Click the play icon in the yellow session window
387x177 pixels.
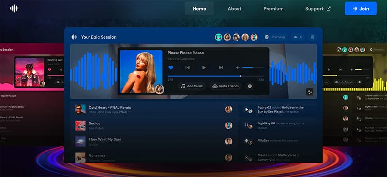point(329,70)
